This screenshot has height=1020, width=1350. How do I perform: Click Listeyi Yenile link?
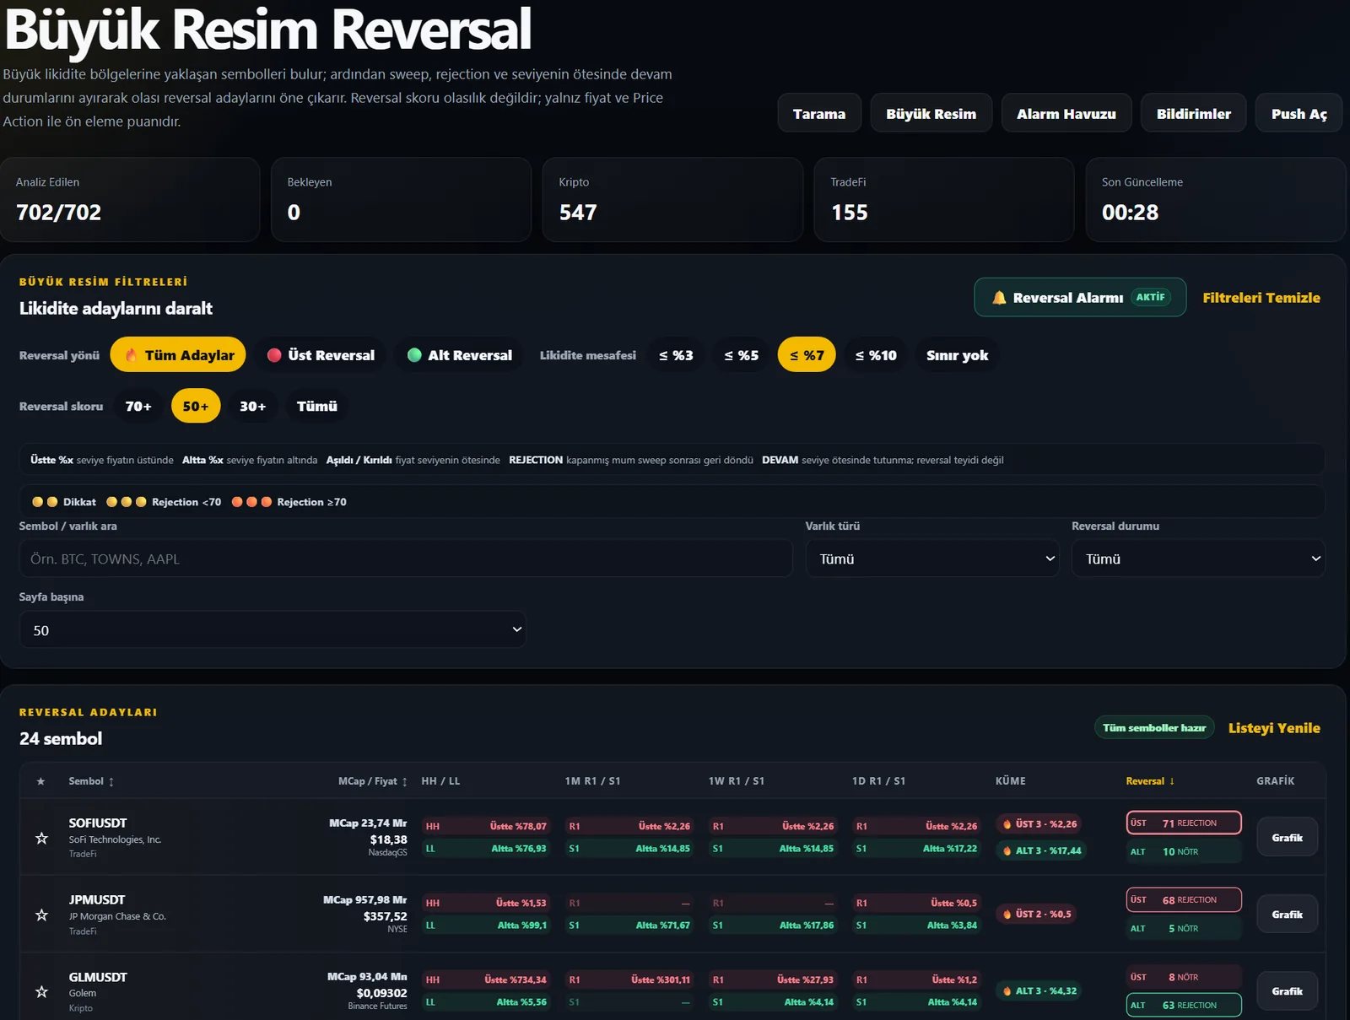[x=1274, y=728]
